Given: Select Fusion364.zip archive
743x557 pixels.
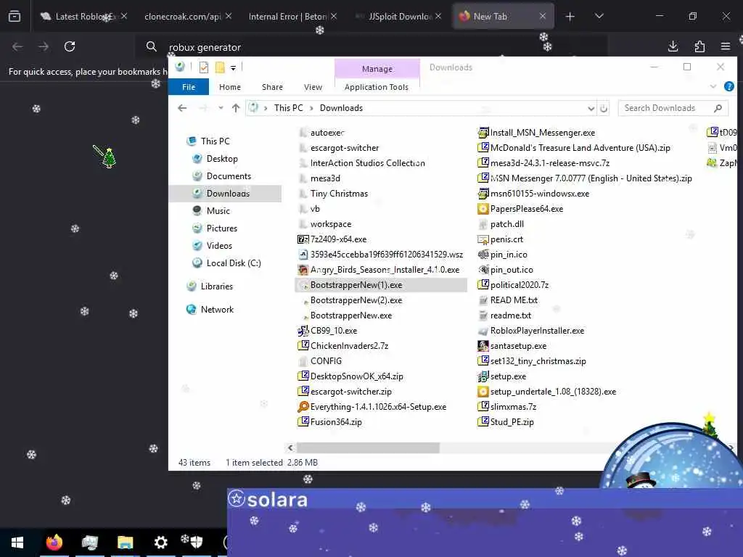Looking at the screenshot, I should (x=330, y=422).
